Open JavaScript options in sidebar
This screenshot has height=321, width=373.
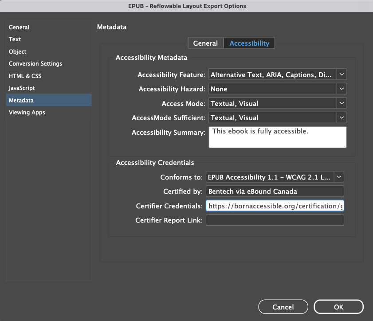(x=22, y=88)
